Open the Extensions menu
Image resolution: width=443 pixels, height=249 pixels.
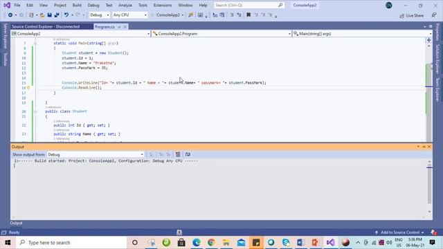point(163,5)
